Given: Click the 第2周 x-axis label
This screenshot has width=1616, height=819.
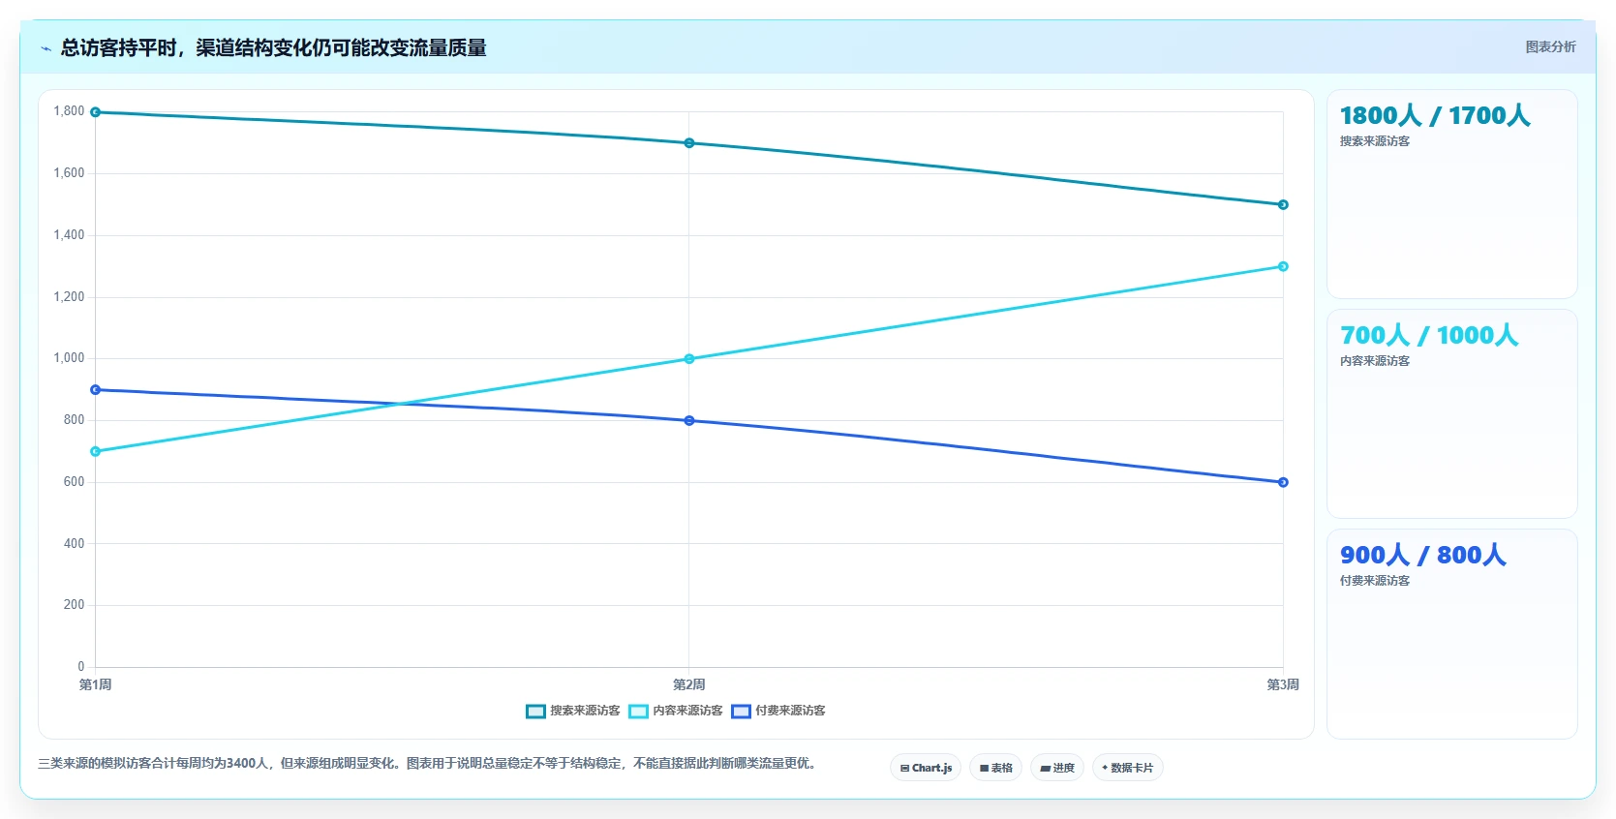Looking at the screenshot, I should pos(689,684).
